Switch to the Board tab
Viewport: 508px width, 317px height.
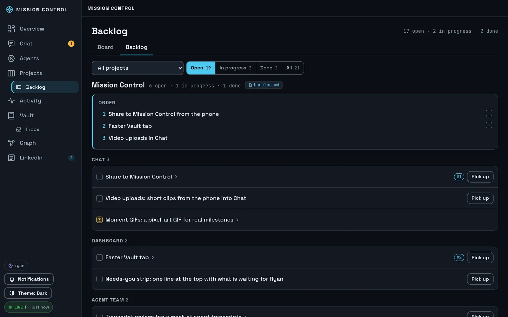(105, 47)
